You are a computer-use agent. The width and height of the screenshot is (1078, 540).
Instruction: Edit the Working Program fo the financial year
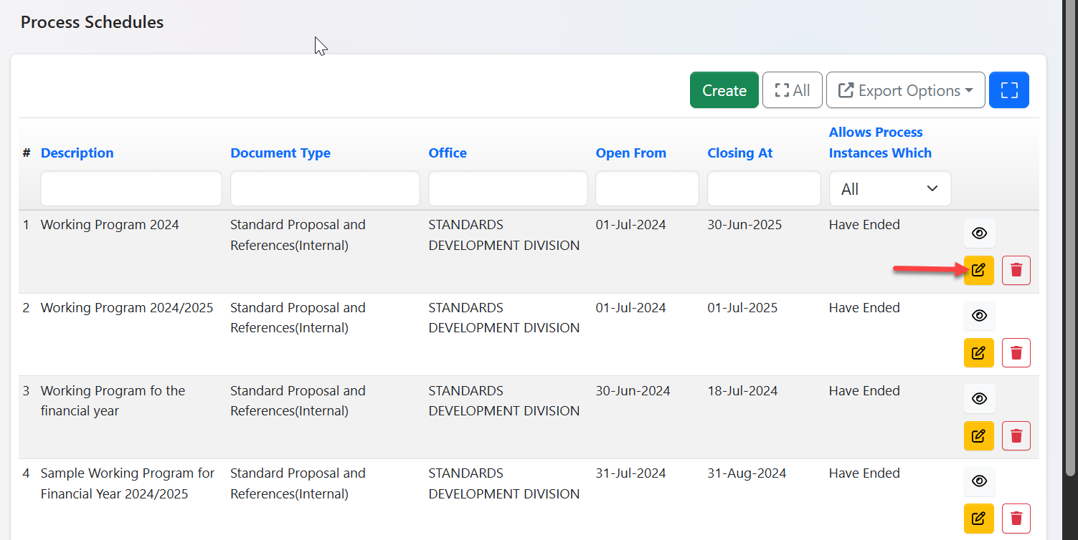pos(978,435)
